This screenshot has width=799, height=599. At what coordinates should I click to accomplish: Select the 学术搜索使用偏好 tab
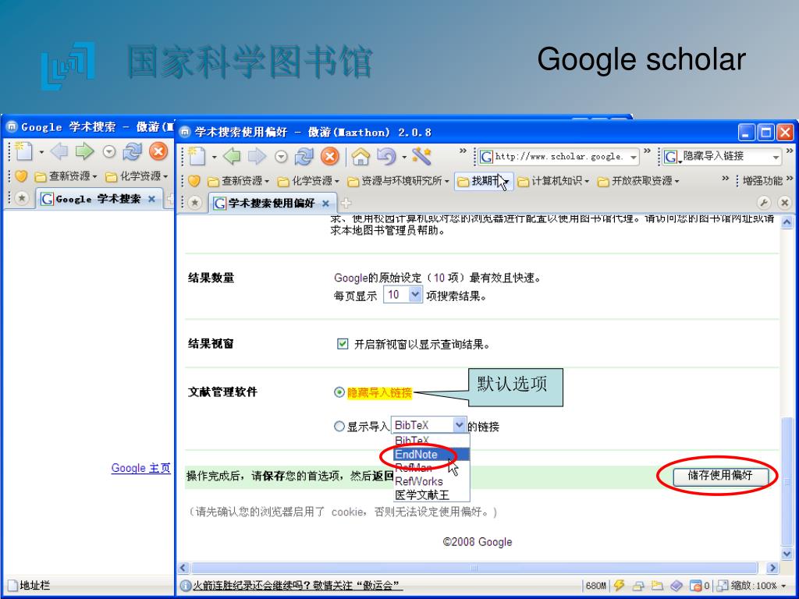272,204
